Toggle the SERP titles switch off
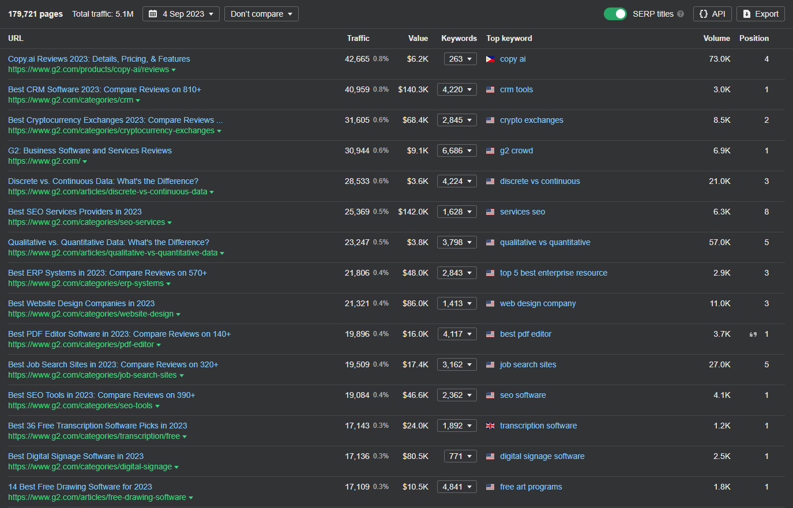Image resolution: width=793 pixels, height=508 pixels. [615, 14]
